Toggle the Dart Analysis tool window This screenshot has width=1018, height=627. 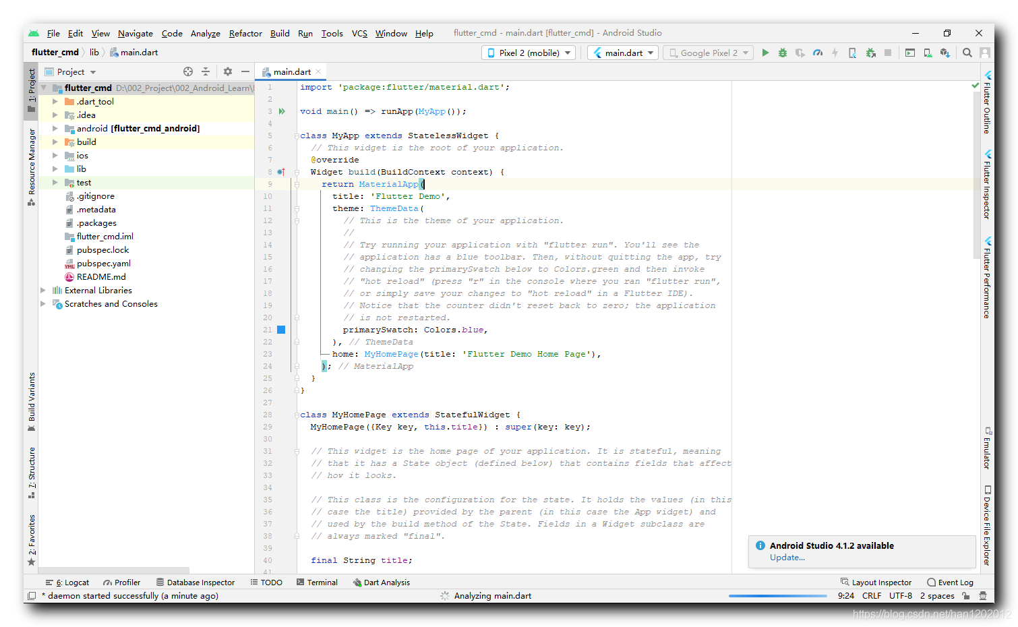381,583
